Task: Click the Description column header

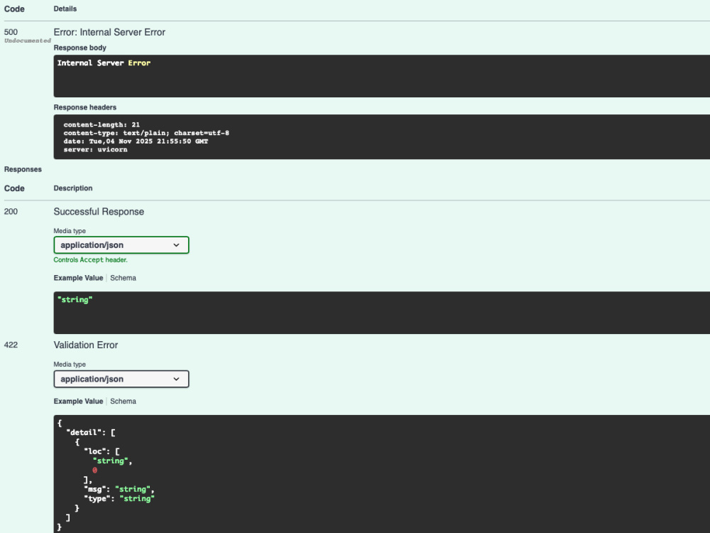Action: (x=73, y=188)
